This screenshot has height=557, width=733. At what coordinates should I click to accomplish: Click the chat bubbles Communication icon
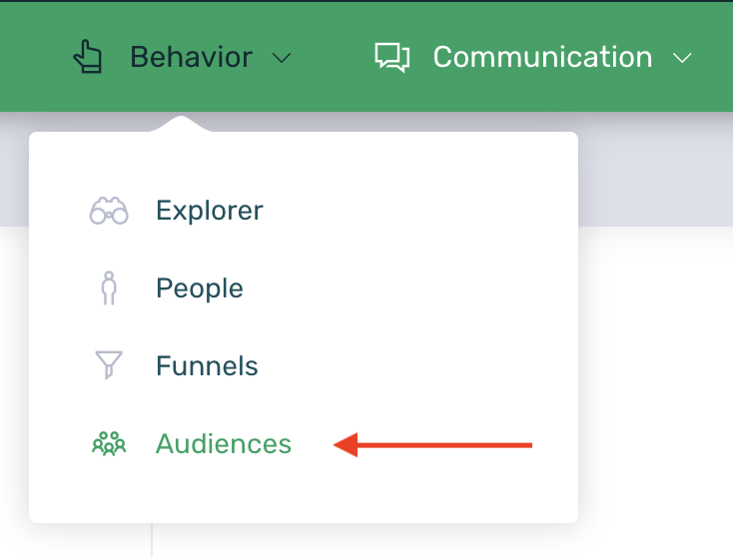point(391,57)
